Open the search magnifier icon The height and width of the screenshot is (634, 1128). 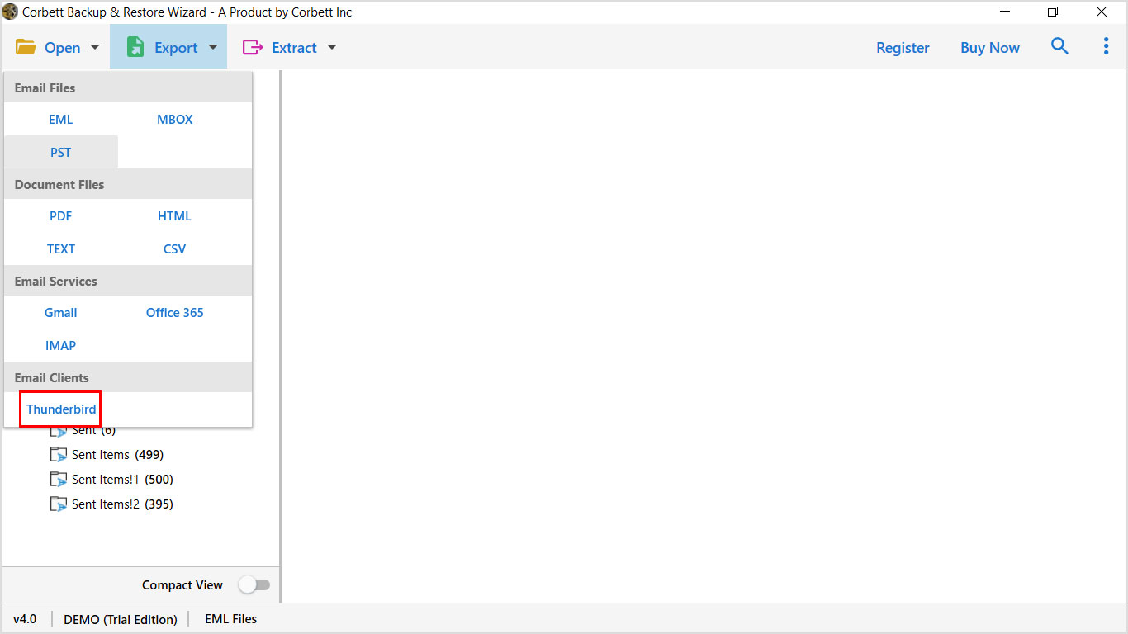point(1059,46)
